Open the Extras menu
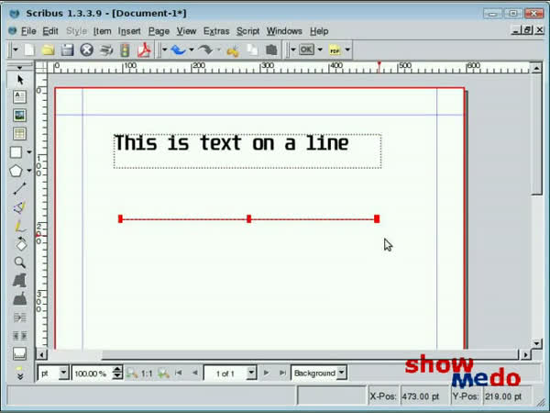This screenshot has height=413, width=550. point(216,31)
